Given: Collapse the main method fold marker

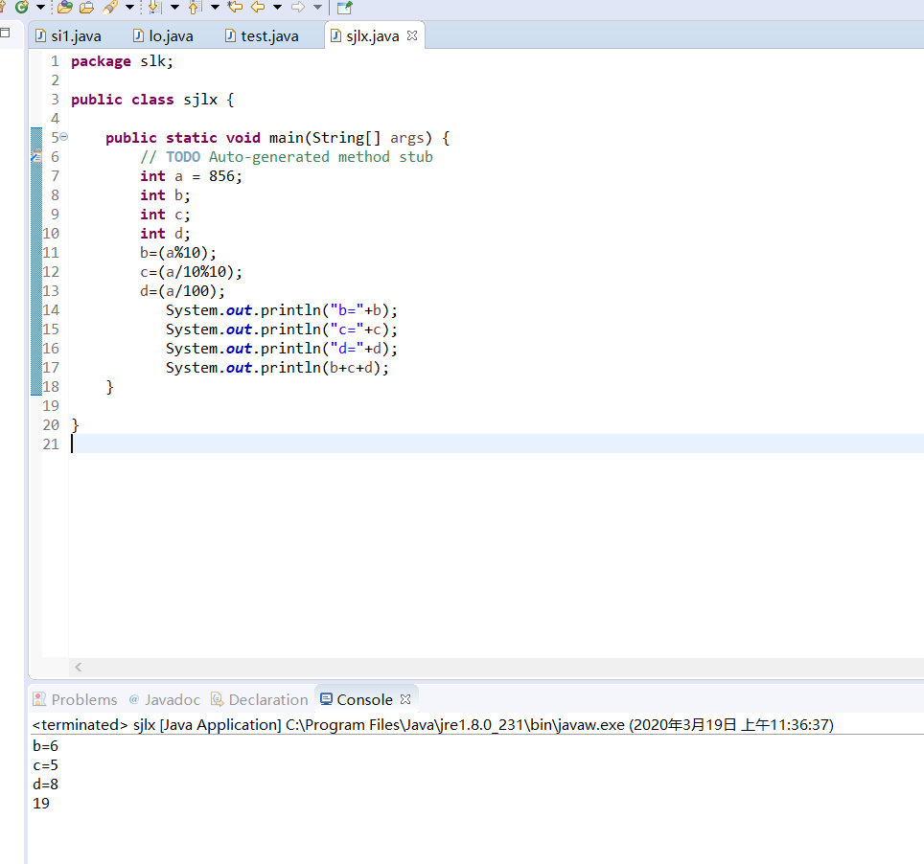Looking at the screenshot, I should pyautogui.click(x=63, y=137).
